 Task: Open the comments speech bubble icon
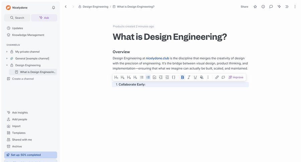pyautogui.click(x=271, y=7)
